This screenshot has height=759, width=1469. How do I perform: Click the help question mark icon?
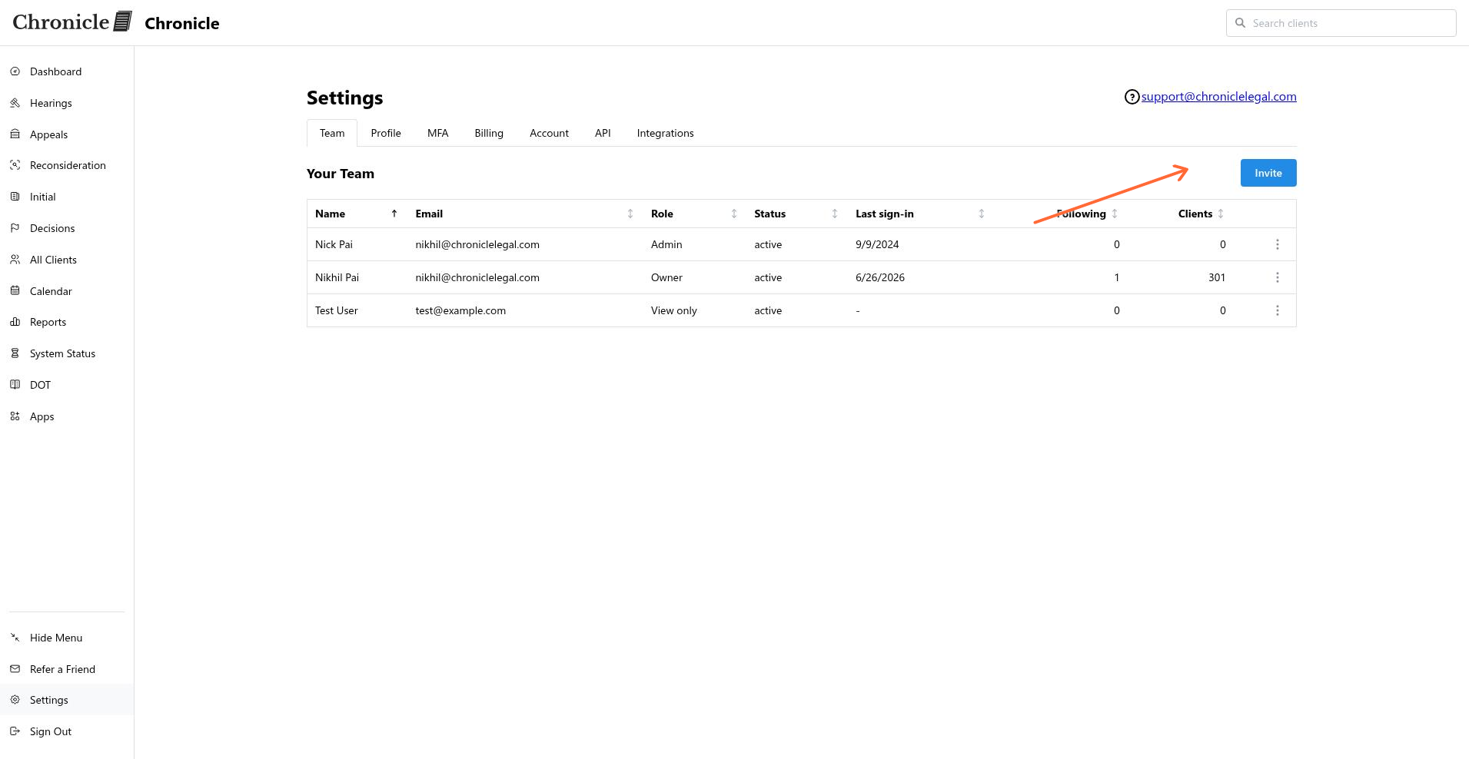click(1132, 97)
